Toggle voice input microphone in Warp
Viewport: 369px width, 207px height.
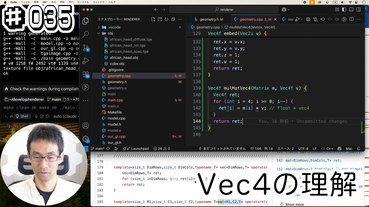[36, 116]
